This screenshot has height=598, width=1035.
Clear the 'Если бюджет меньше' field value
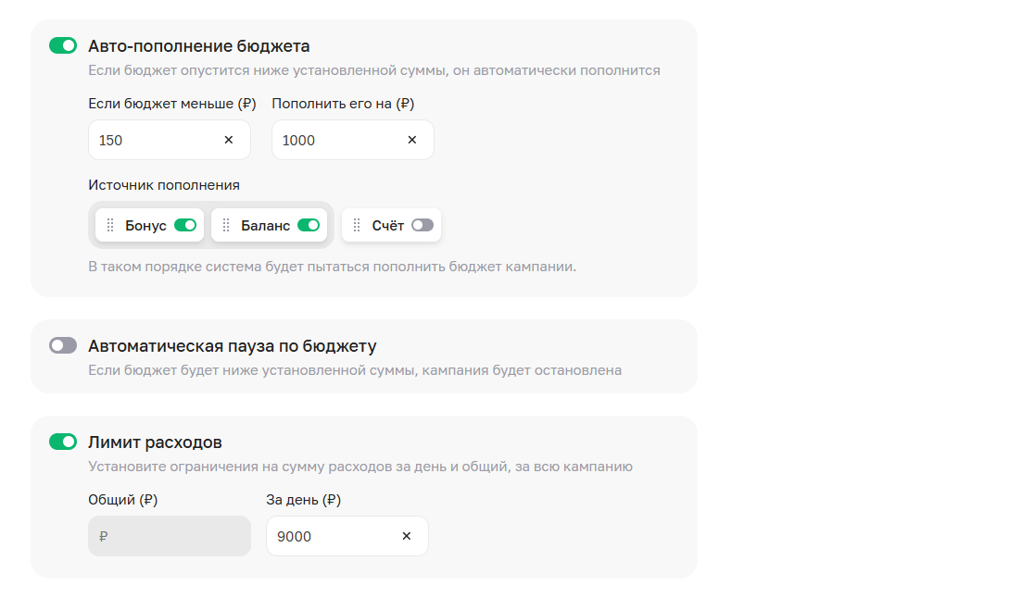tap(229, 140)
